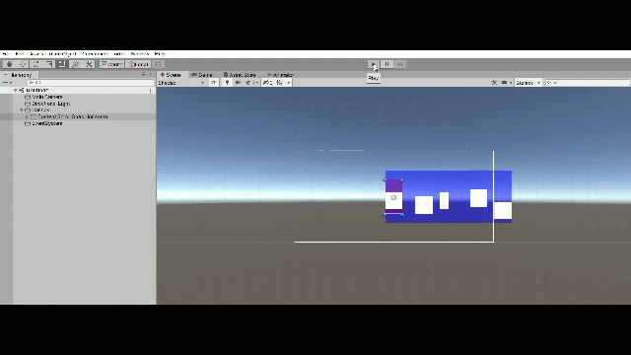Select the Hierarchy panel tab

tap(19, 75)
